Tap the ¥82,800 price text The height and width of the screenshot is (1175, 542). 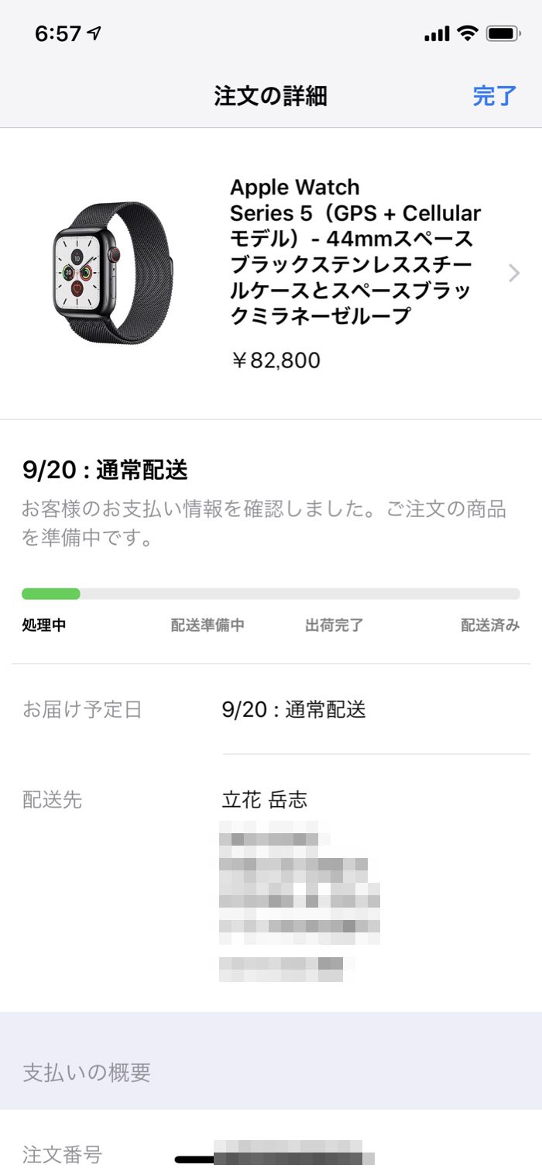276,360
